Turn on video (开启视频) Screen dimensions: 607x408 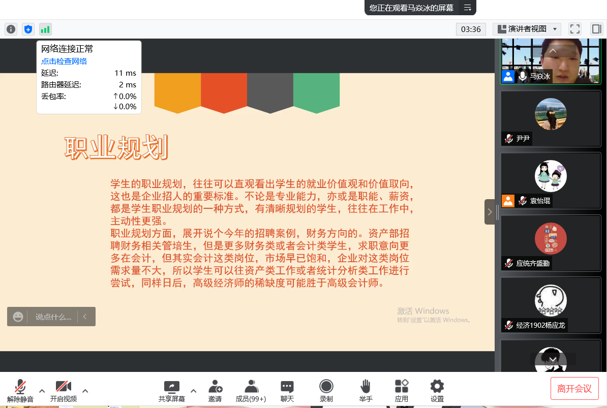click(63, 391)
